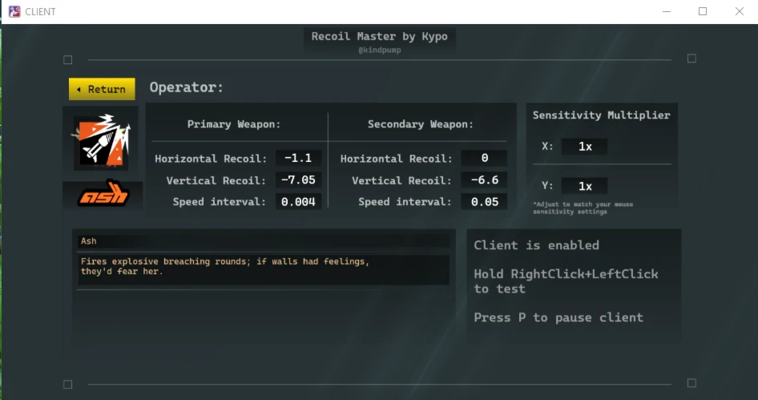This screenshot has width=758, height=400.
Task: Focus the Secondary Weapon Speed interval field
Action: click(x=484, y=202)
